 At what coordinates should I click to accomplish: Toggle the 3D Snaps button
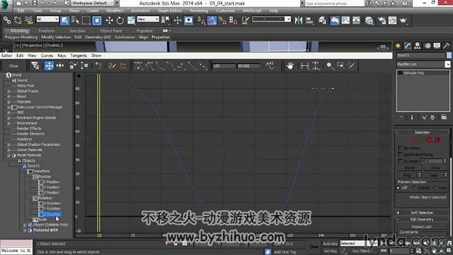click(x=201, y=20)
